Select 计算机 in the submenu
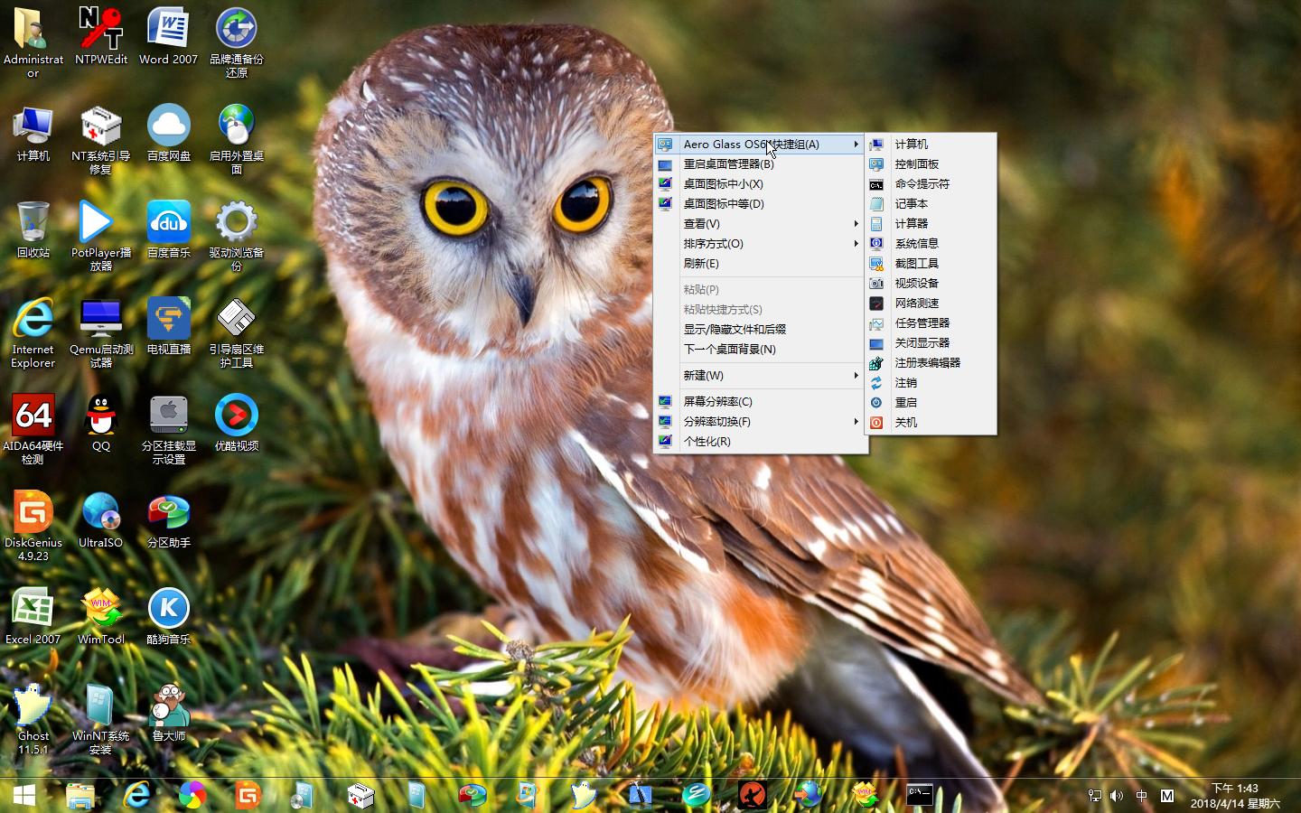This screenshot has width=1301, height=813. point(931,144)
